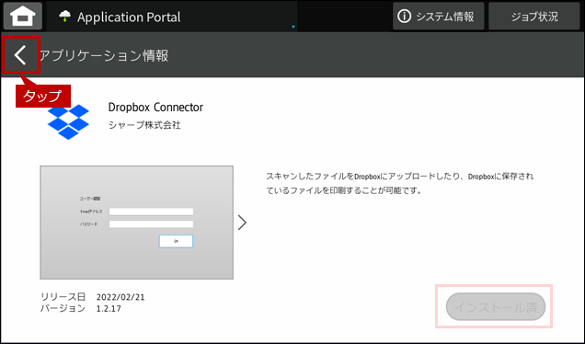The width and height of the screenshot is (585, 344).
Task: Open the ジョブ状況 screen
Action: pyautogui.click(x=534, y=16)
